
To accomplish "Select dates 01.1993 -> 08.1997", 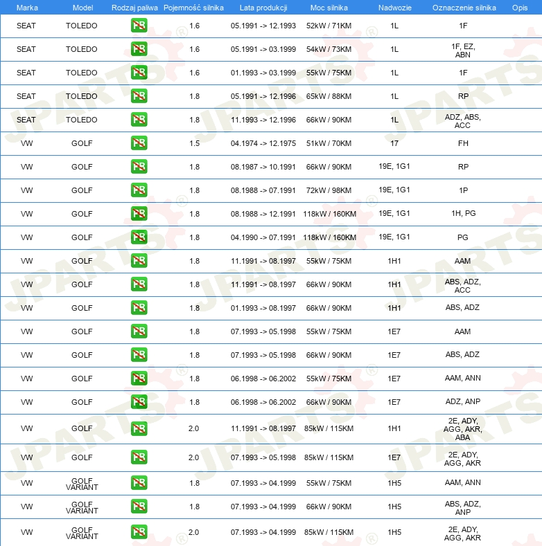I will point(263,308).
